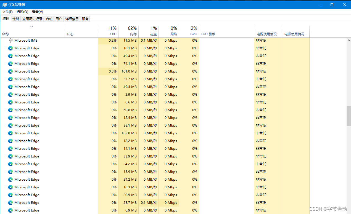Switch to the 启动 tab

click(x=49, y=19)
